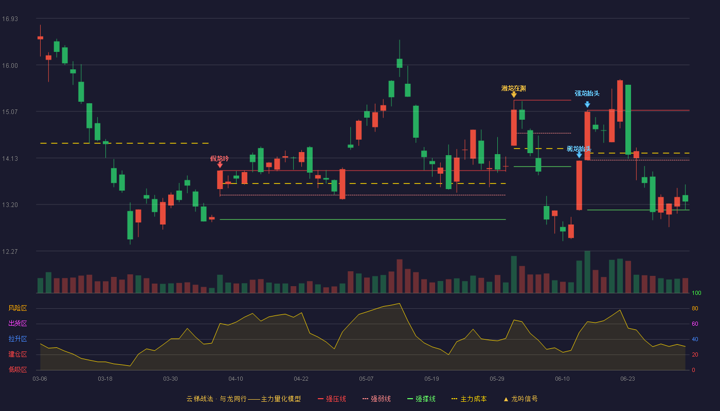Click the green line icon beside 强撑线
720x411 pixels.
tap(410, 399)
